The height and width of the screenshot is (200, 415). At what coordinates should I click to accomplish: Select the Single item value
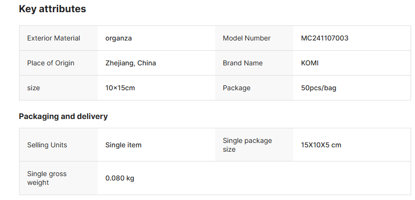point(124,145)
